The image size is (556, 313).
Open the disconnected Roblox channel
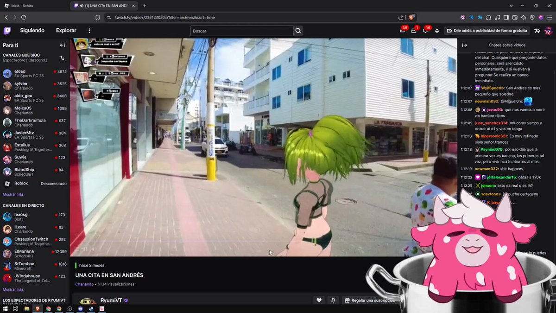35,184
